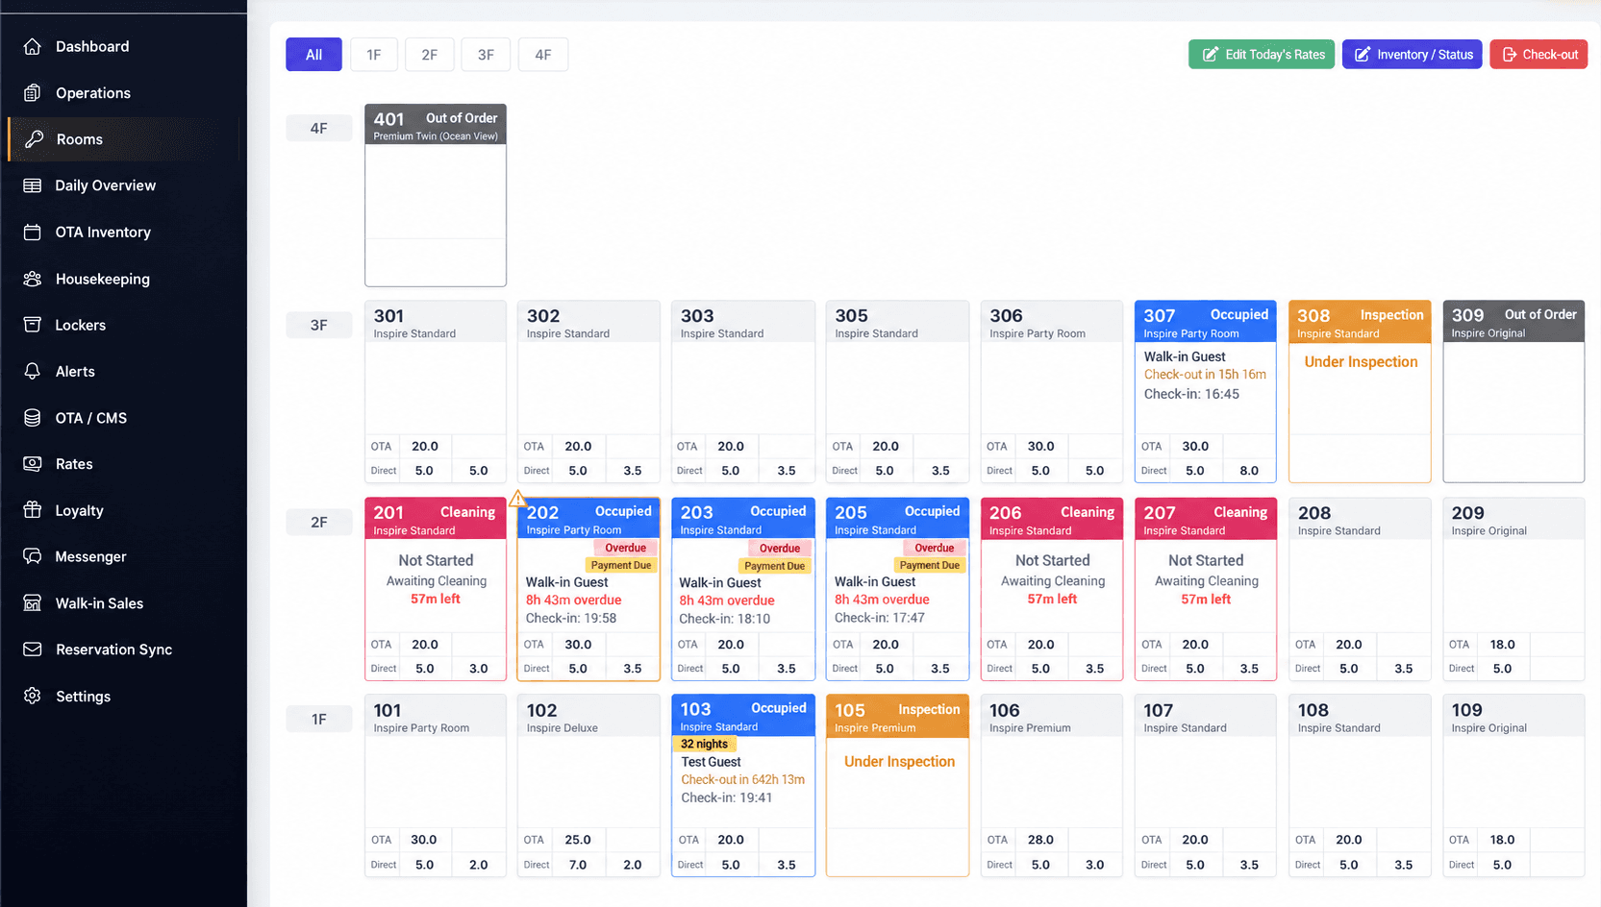
Task: Click the red Check-out button
Action: pyautogui.click(x=1538, y=55)
